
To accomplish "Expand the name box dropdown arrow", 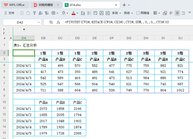I will coord(39,22).
